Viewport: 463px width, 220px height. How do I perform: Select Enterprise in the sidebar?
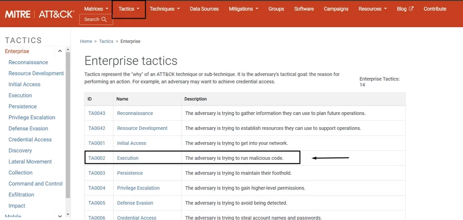tap(17, 51)
